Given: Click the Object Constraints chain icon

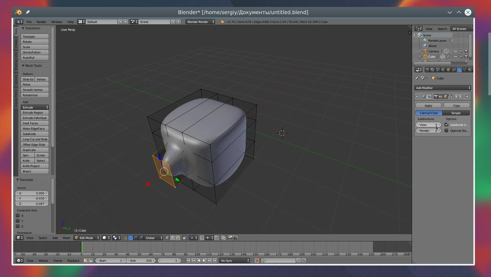Looking at the screenshot, I should pyautogui.click(x=454, y=70).
